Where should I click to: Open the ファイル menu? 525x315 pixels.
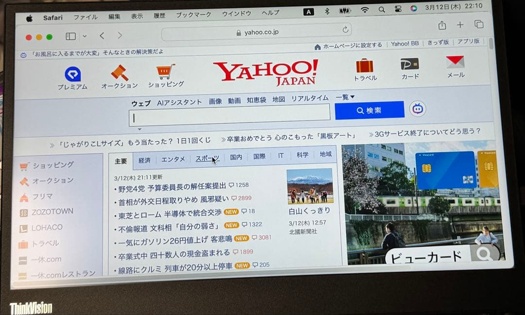86,17
